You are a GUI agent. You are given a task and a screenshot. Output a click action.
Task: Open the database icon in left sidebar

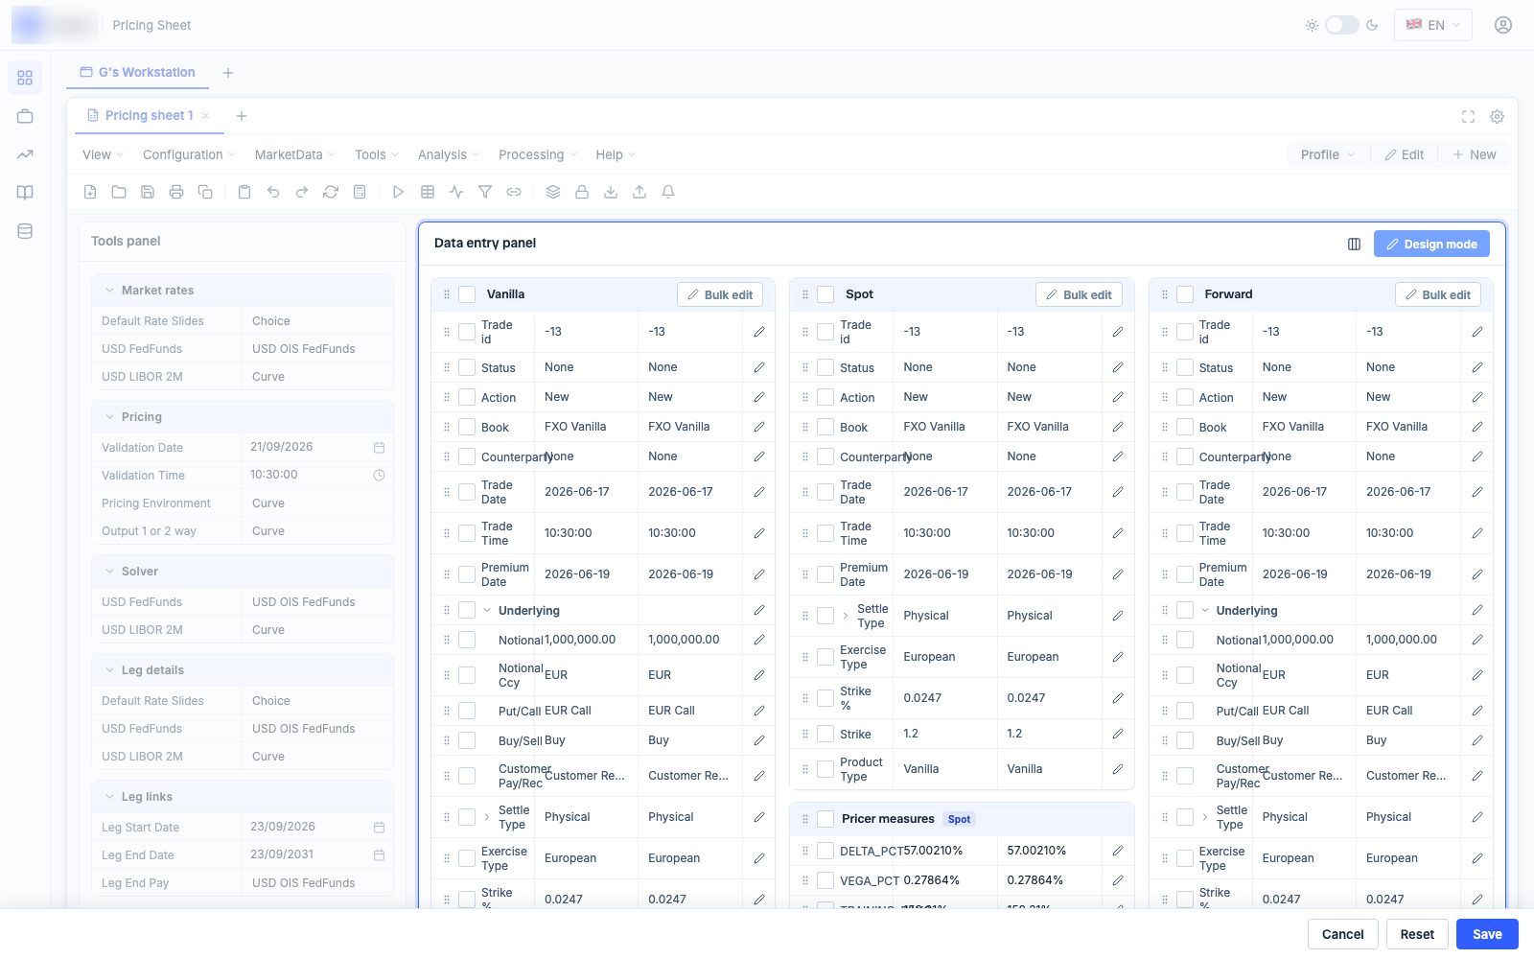click(x=25, y=231)
